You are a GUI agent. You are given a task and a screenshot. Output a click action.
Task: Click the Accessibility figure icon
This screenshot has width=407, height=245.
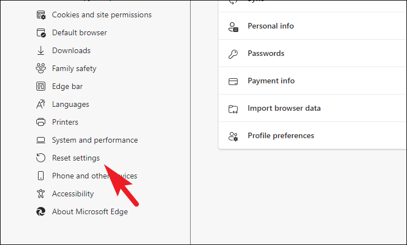pos(41,194)
